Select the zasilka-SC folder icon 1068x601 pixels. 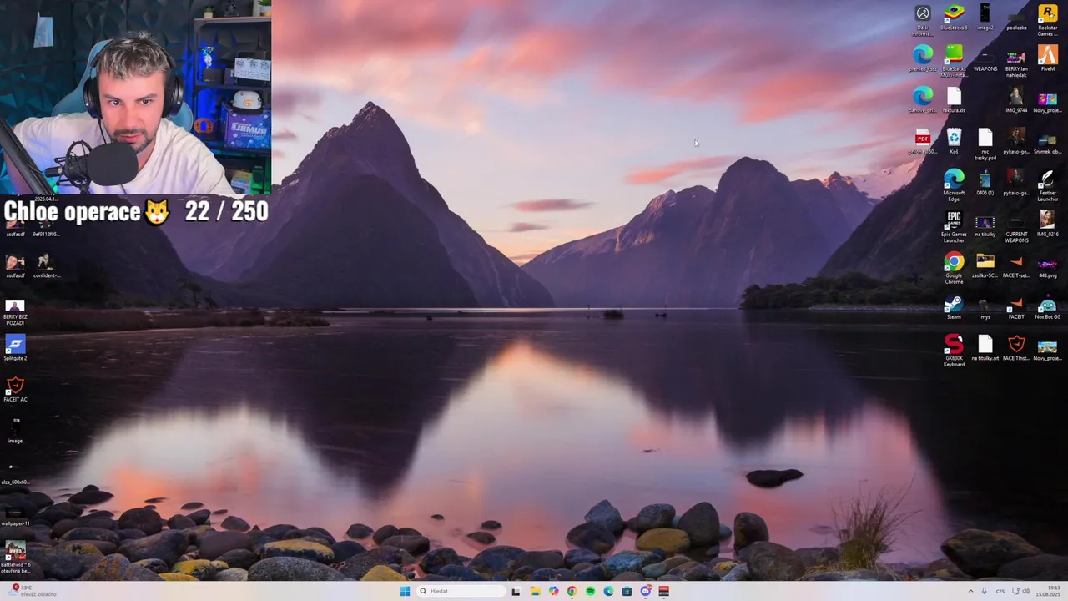coord(985,265)
